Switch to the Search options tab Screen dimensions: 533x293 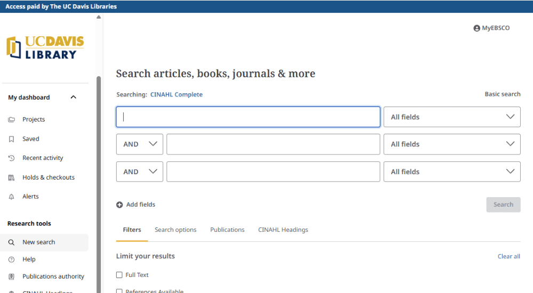(175, 230)
